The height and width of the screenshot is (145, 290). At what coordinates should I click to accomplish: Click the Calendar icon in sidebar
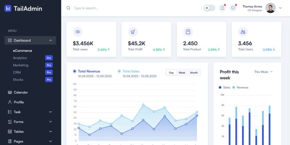(10, 92)
